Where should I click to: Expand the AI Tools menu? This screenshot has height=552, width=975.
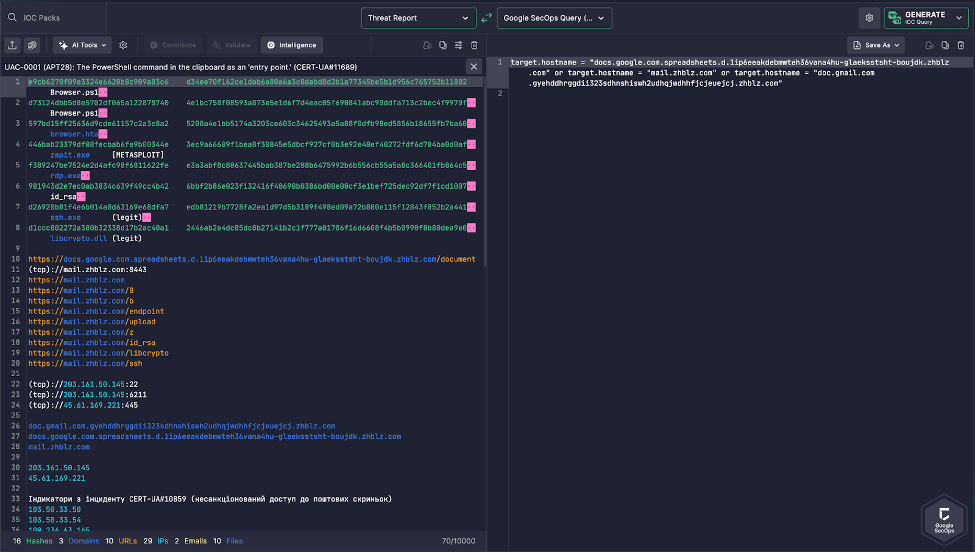pos(83,45)
